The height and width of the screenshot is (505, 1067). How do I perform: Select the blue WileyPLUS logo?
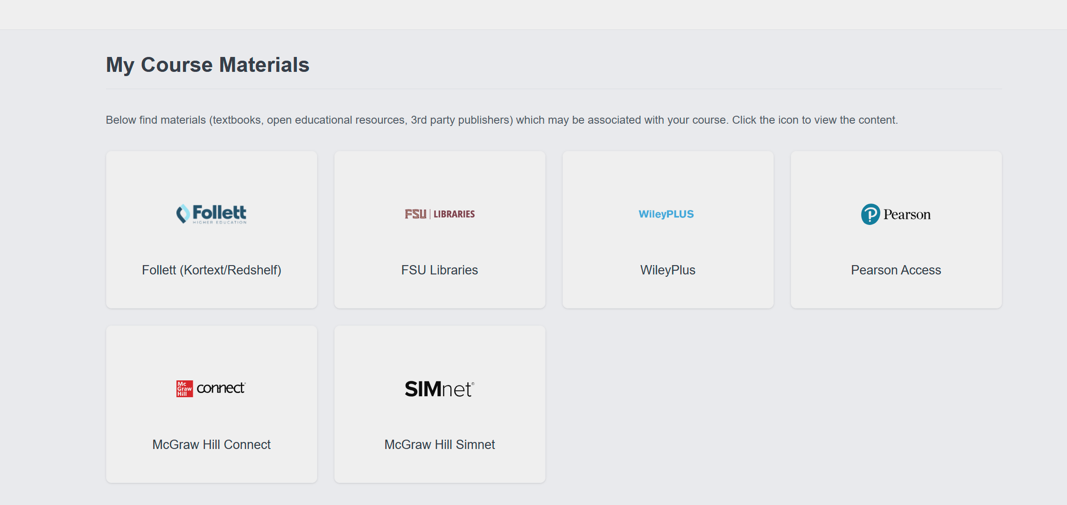pyautogui.click(x=666, y=214)
